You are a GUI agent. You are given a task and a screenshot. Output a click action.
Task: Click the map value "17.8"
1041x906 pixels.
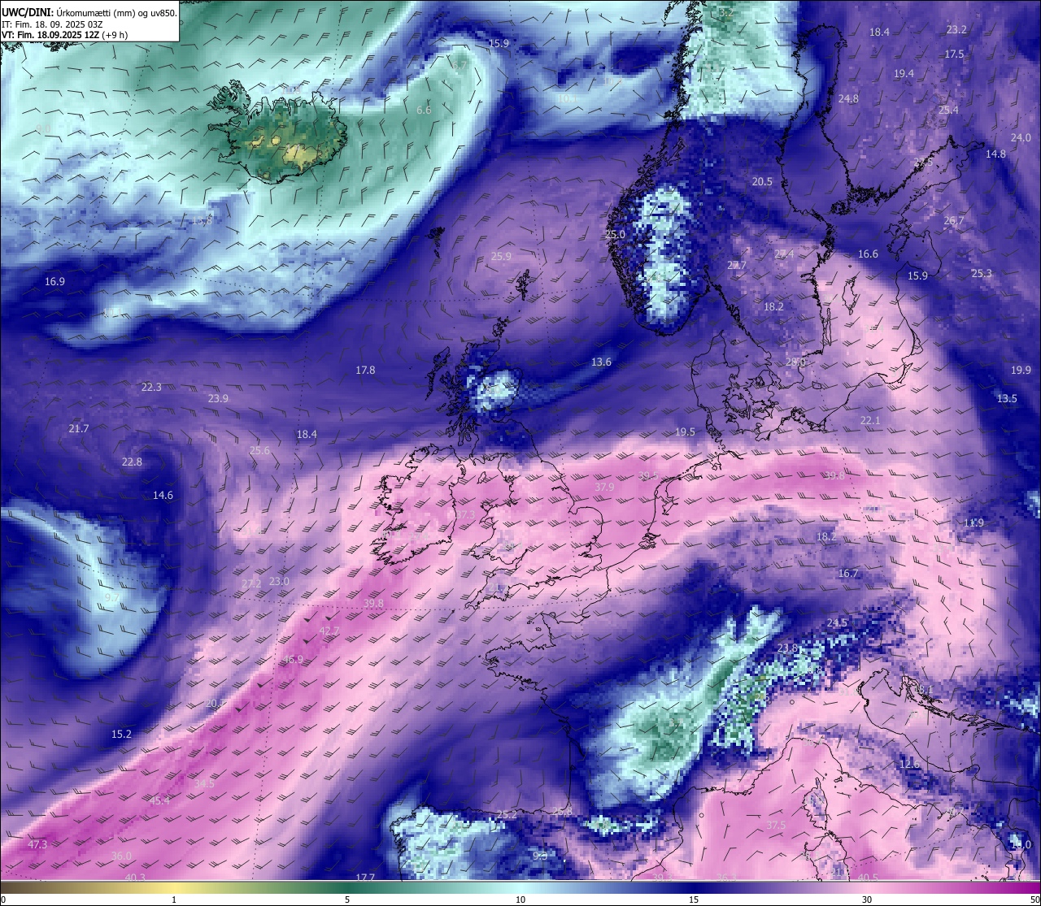click(x=365, y=371)
